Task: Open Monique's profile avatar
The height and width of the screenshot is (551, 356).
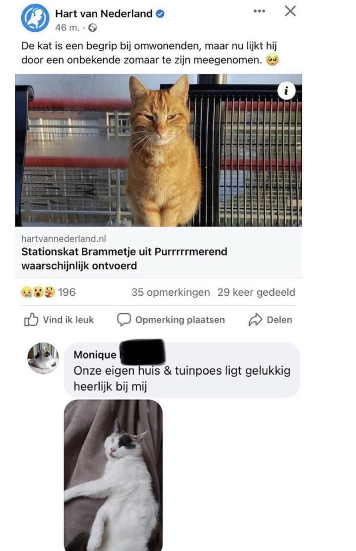Action: [x=43, y=358]
